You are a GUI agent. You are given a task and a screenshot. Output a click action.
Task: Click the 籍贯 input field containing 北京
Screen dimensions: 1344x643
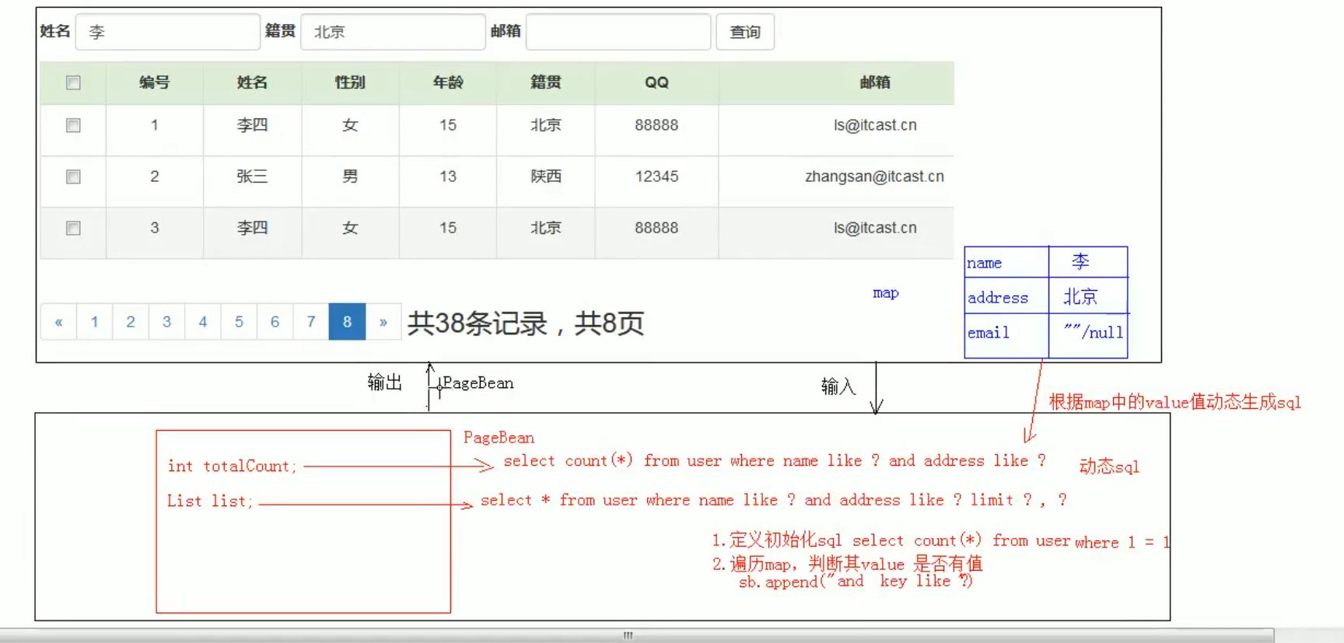click(393, 32)
